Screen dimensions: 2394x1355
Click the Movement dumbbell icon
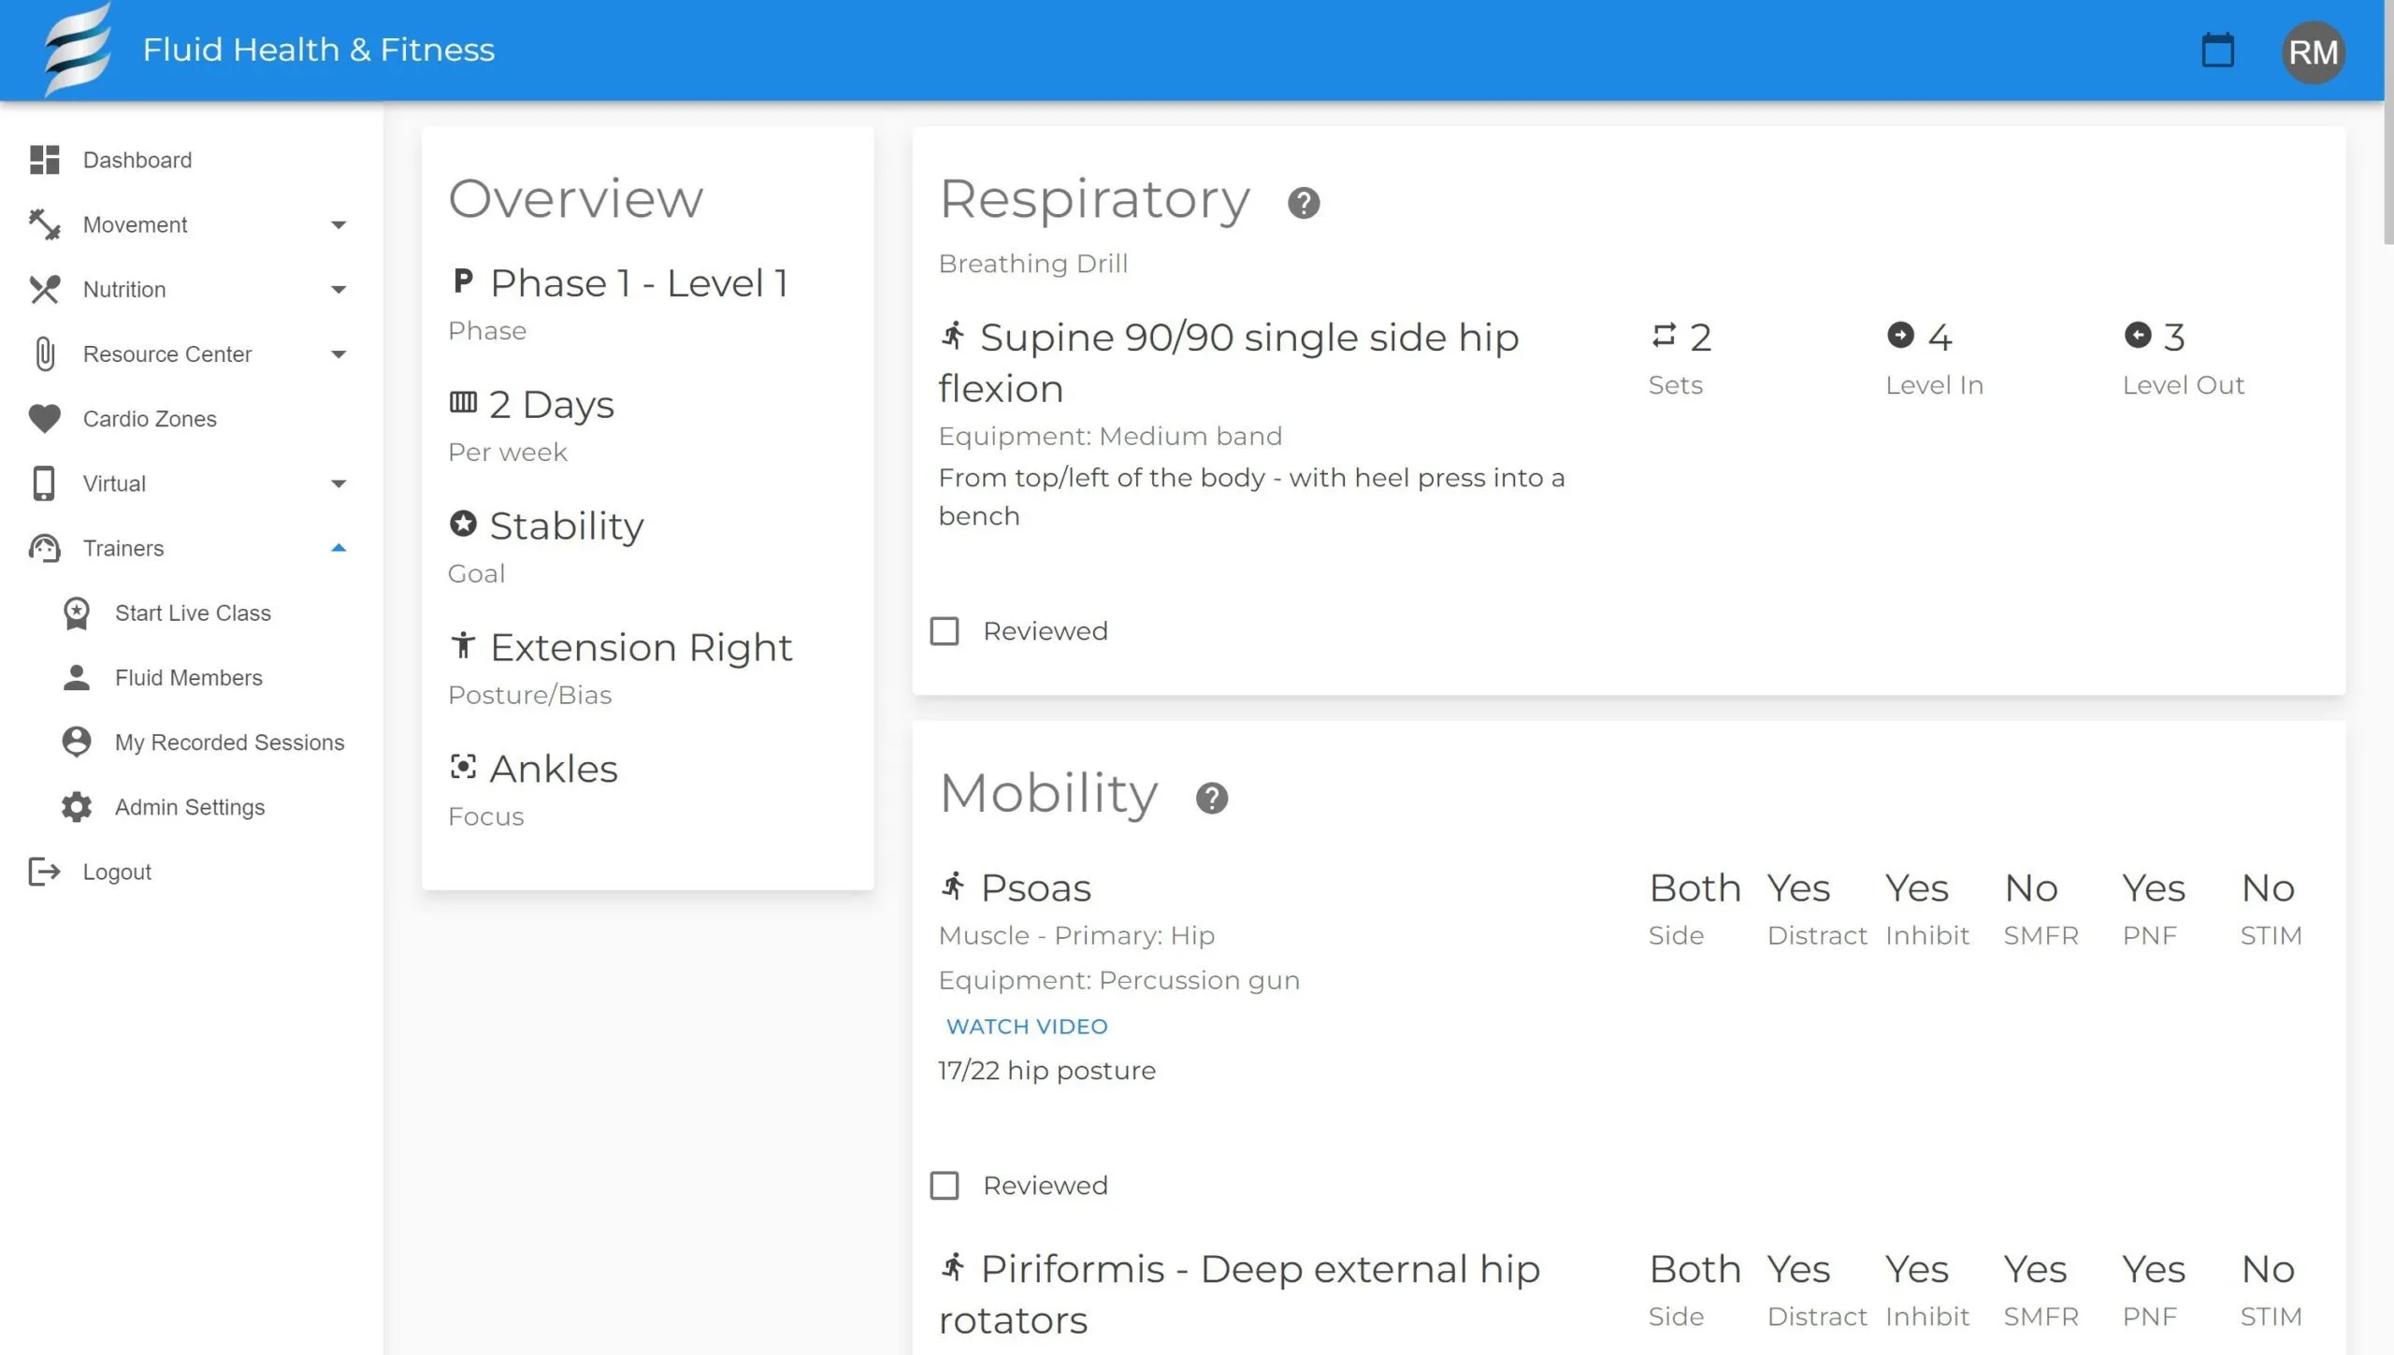[x=44, y=224]
